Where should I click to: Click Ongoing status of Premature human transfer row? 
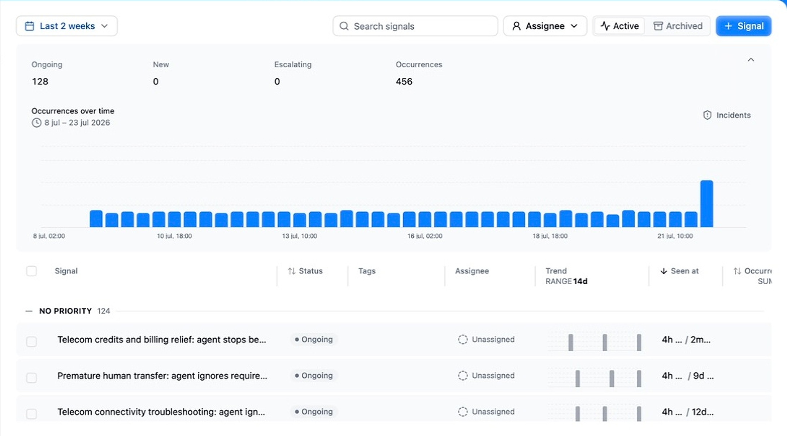[x=314, y=375]
